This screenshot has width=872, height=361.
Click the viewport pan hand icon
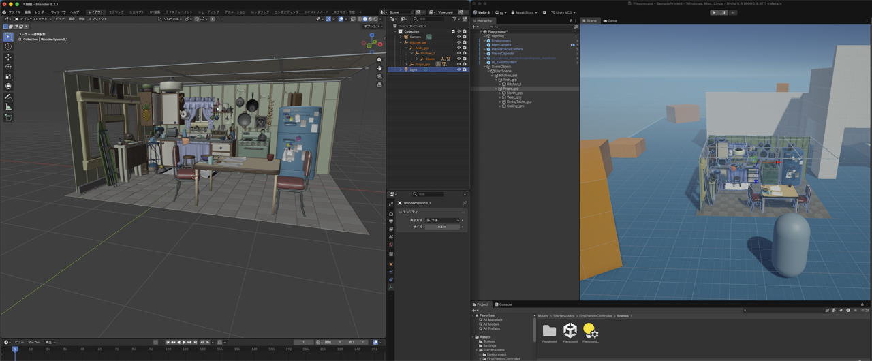(x=379, y=68)
